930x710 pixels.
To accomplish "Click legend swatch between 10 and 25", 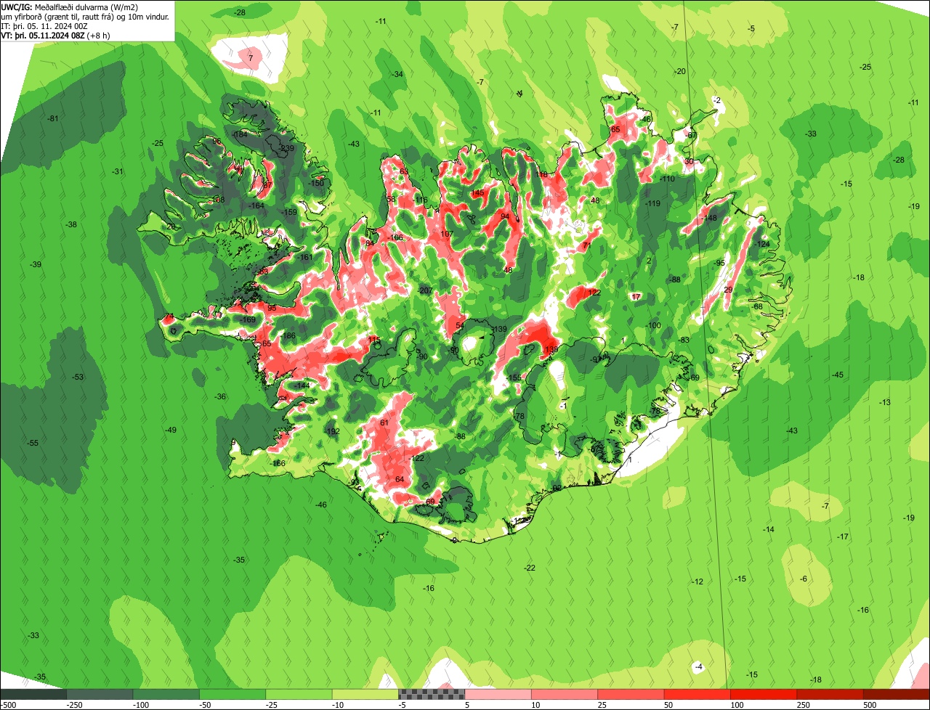I will point(564,695).
